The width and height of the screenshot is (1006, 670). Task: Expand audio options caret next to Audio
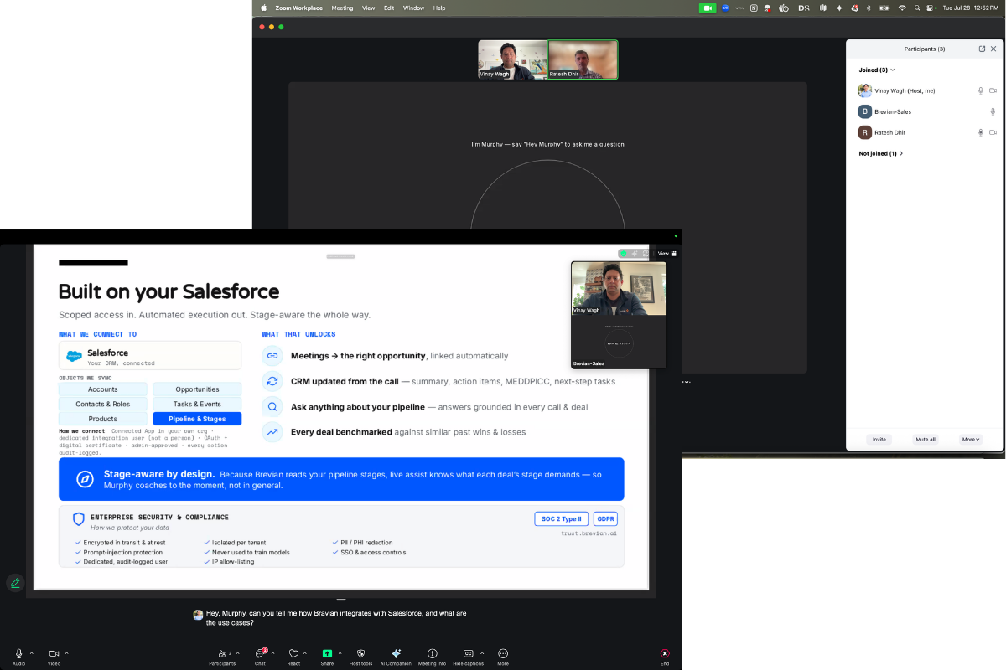pyautogui.click(x=32, y=653)
